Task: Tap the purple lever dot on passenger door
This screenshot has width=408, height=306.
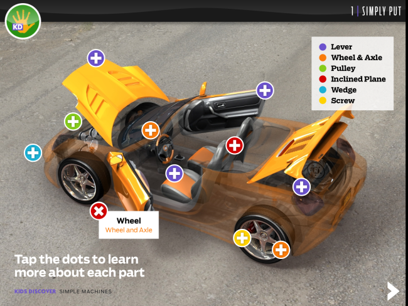Action: tap(265, 90)
